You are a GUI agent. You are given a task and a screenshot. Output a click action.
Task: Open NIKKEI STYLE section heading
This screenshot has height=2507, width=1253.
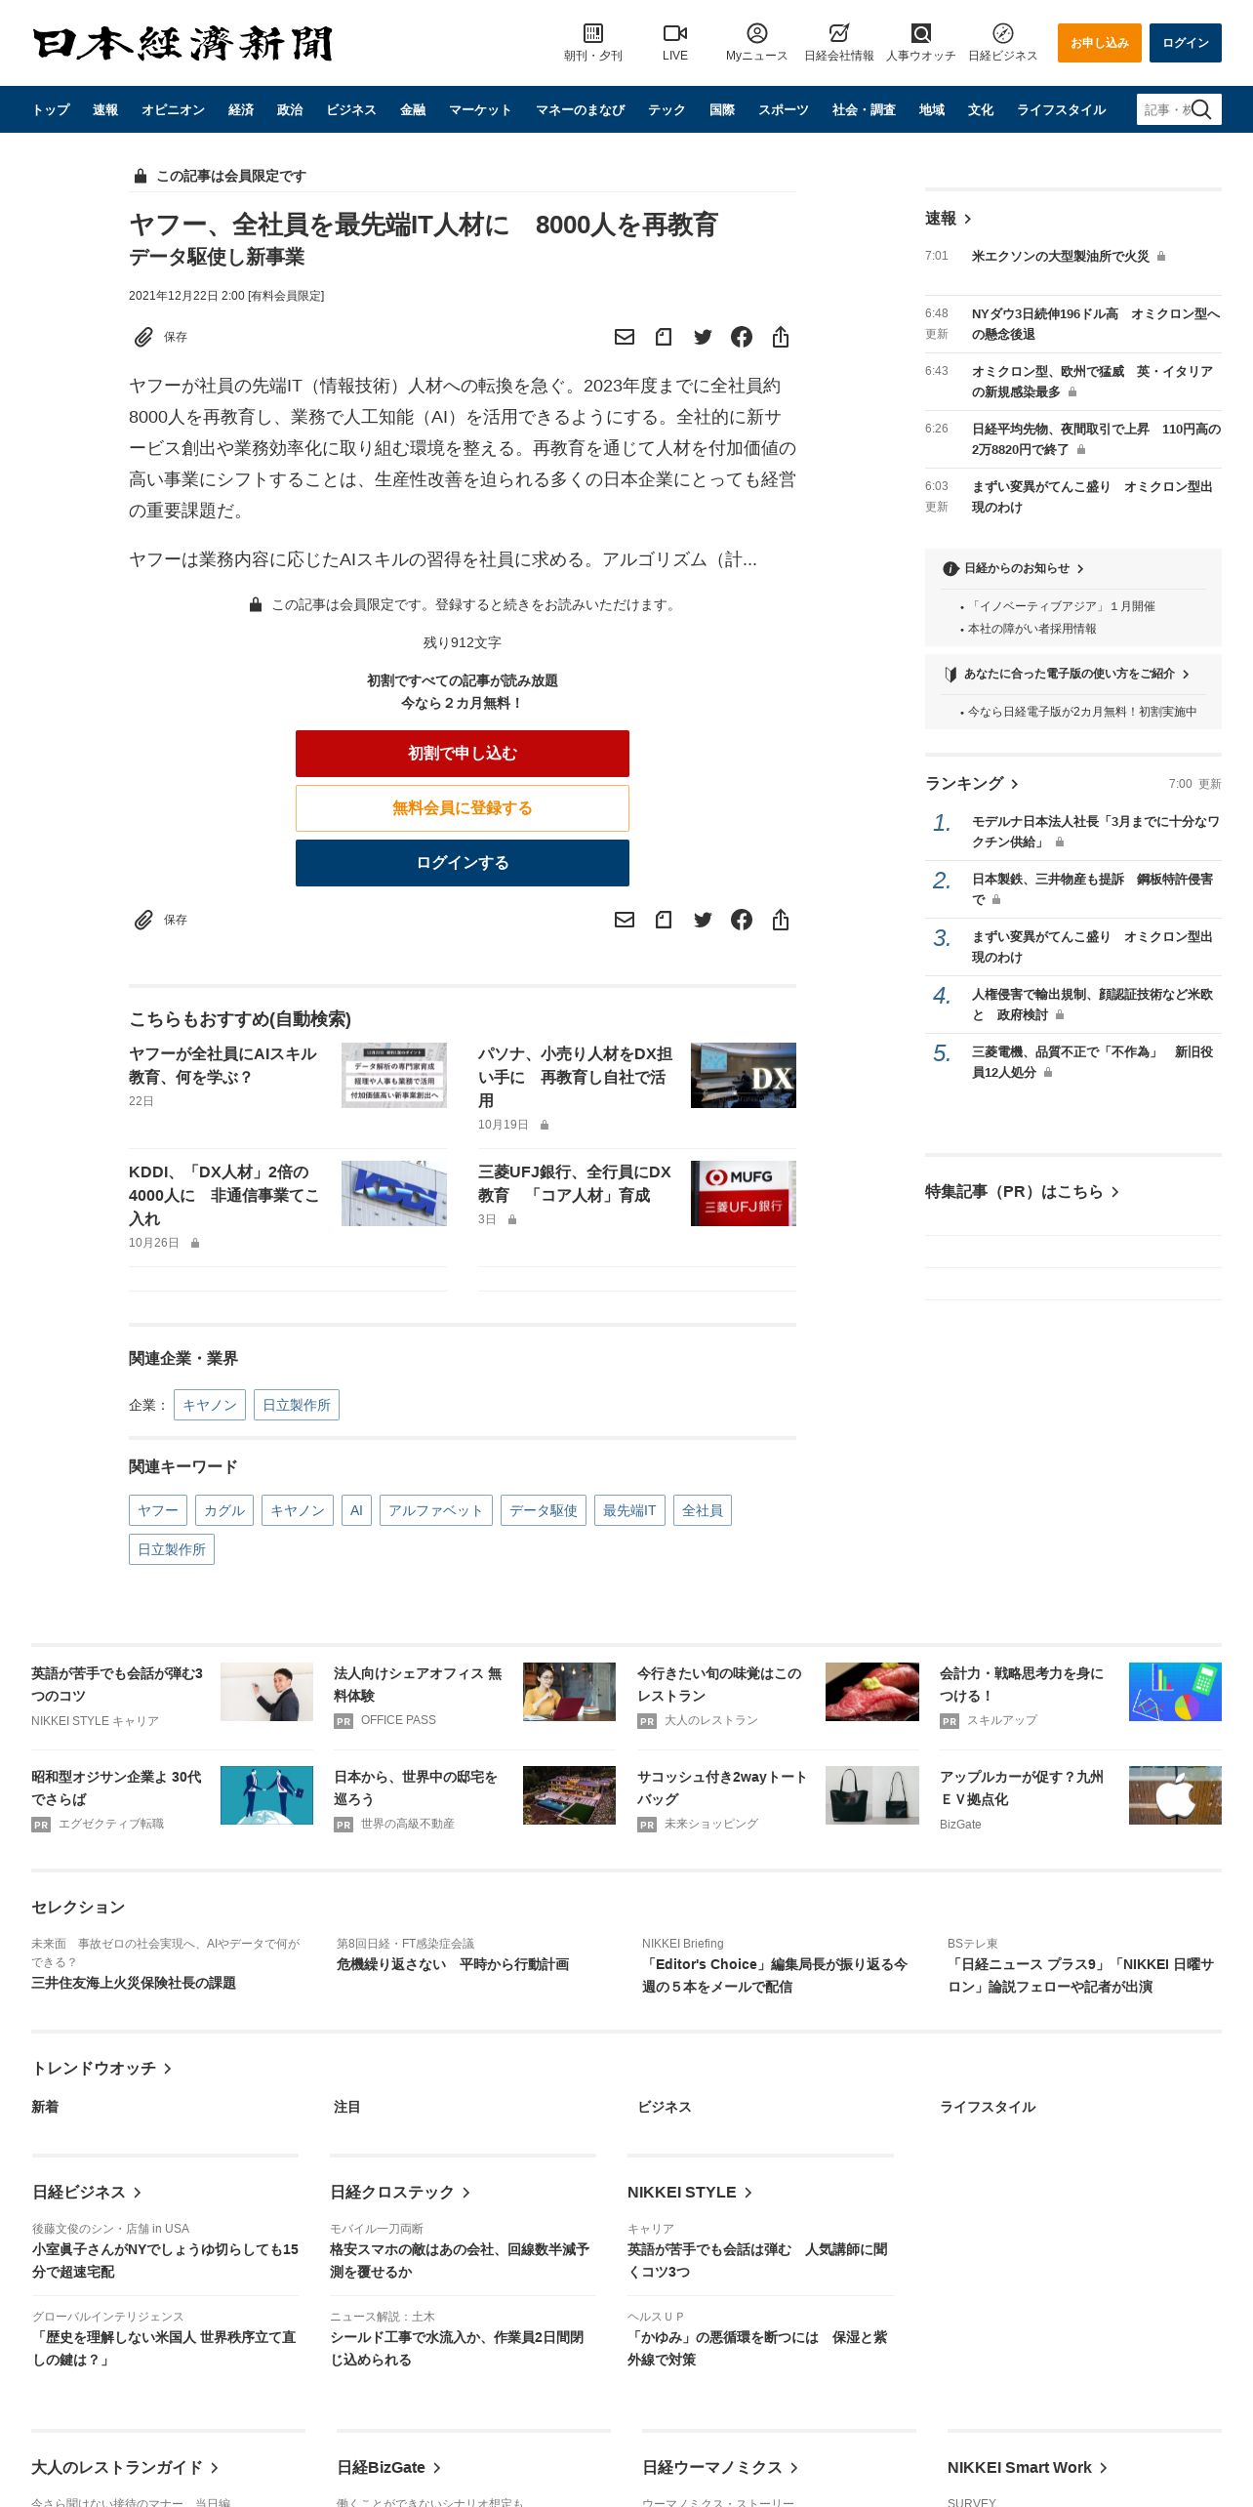pyautogui.click(x=690, y=2193)
